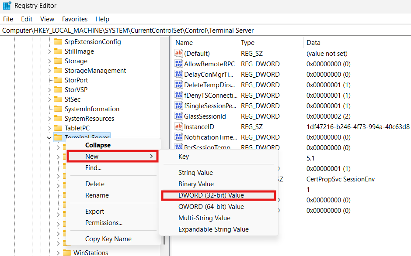Click the Registry Editor title bar icon
Screen dimensions: 411x256
coord(7,5)
